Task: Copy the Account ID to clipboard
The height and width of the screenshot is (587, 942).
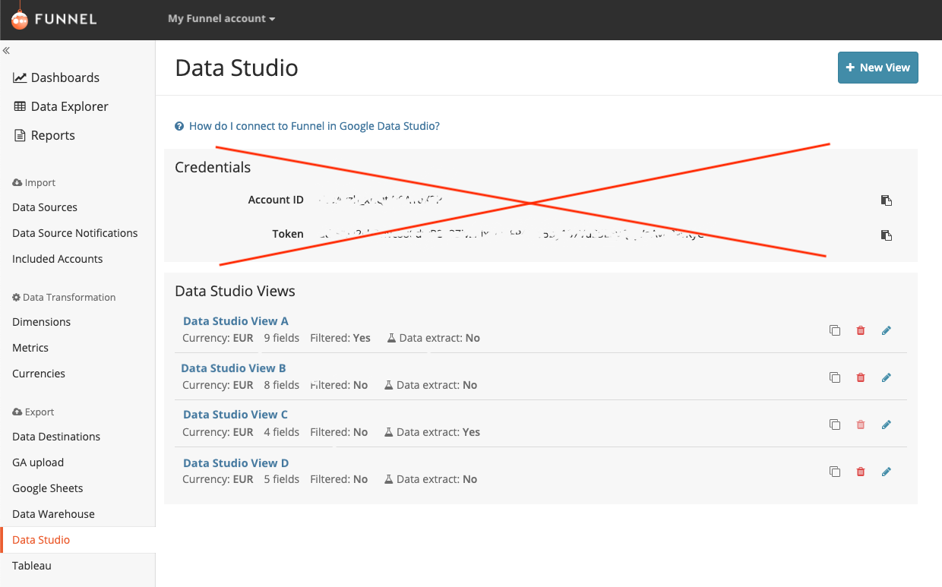Action: [886, 200]
